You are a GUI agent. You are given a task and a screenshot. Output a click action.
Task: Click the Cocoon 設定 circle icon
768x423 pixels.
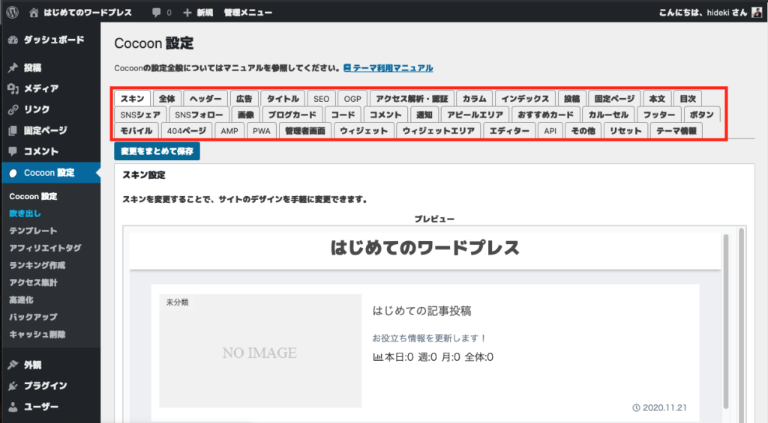[x=13, y=173]
